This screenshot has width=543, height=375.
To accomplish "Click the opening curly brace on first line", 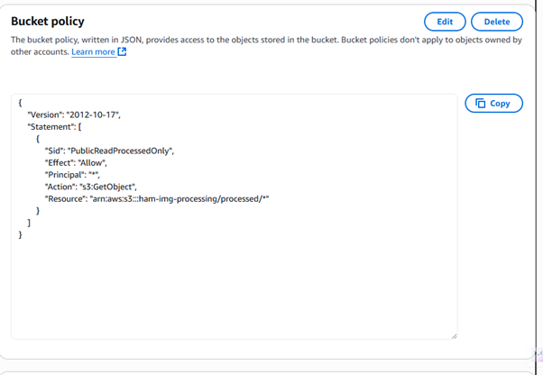I will (x=20, y=103).
